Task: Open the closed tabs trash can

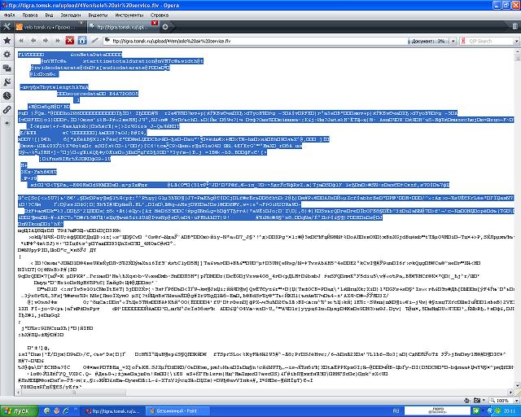Action: point(514,26)
